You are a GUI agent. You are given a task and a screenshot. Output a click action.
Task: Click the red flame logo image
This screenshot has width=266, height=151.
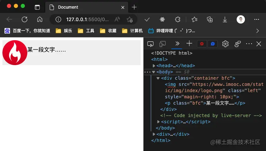tap(15, 53)
